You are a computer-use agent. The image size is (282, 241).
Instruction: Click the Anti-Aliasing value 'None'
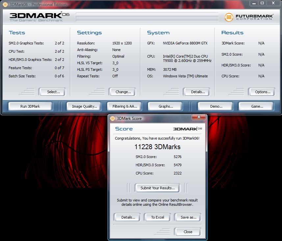tap(116, 50)
